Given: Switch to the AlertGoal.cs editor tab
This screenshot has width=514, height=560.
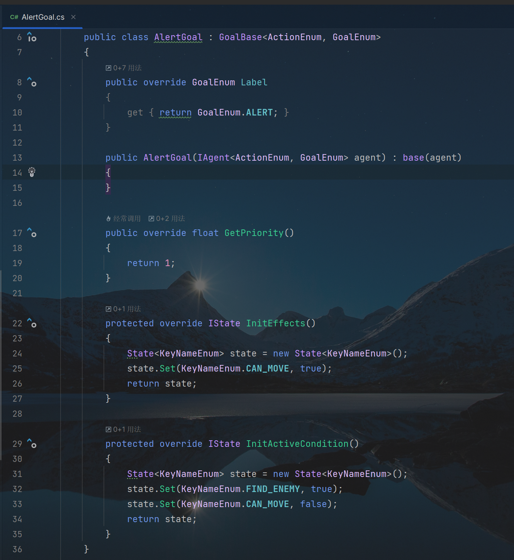Looking at the screenshot, I should (x=42, y=17).
